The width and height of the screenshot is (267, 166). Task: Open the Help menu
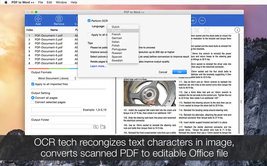click(74, 2)
